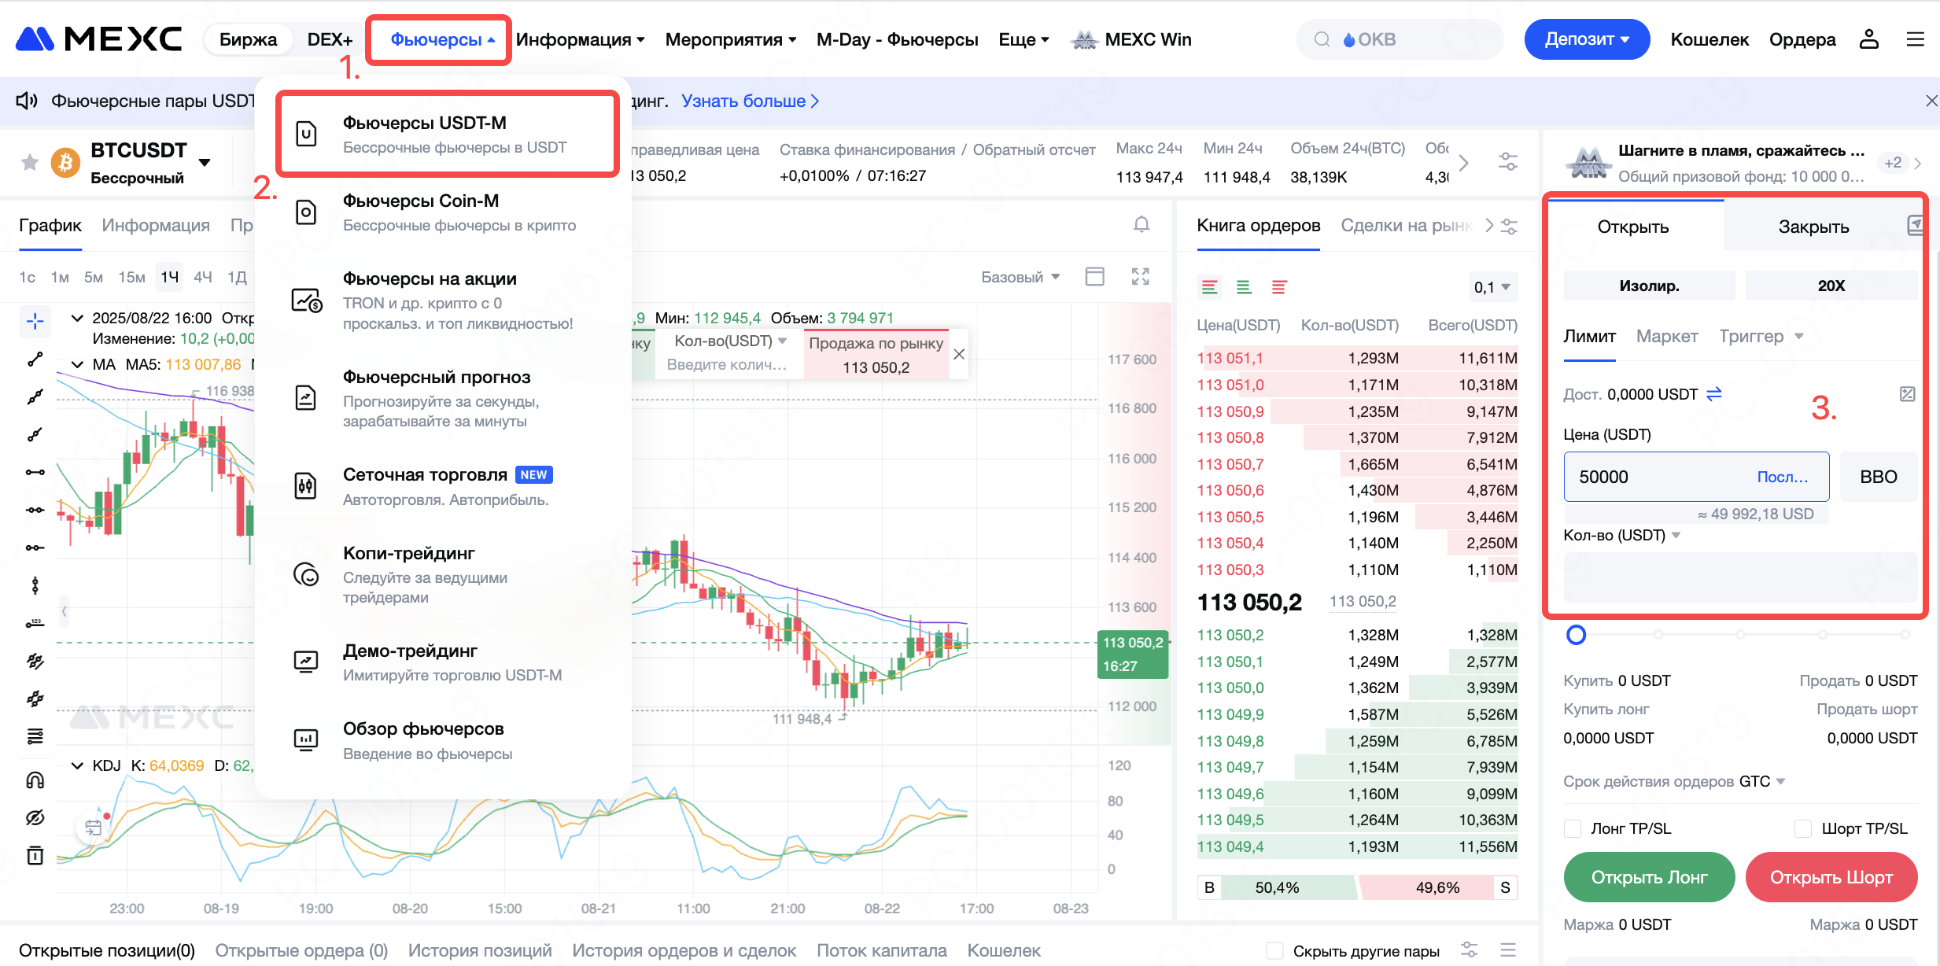
Task: Show both sides order book view
Action: (1209, 287)
